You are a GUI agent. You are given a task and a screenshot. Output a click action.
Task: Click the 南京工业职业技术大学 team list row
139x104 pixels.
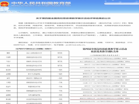105,61
